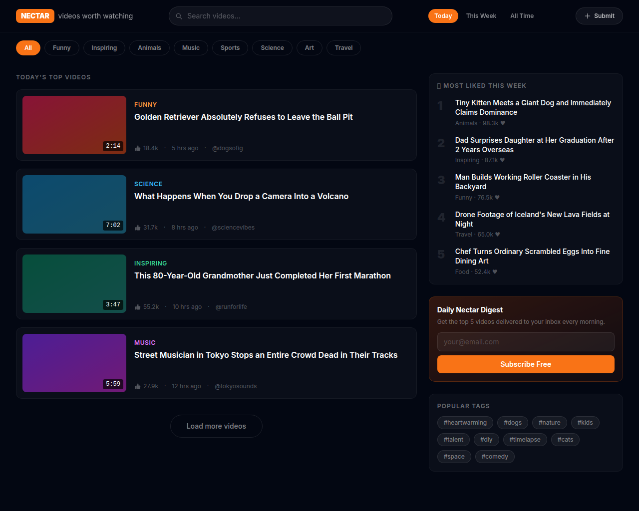Click heart icon on Tiny Kitten entry
Viewport: 639px width, 511px height.
(503, 123)
